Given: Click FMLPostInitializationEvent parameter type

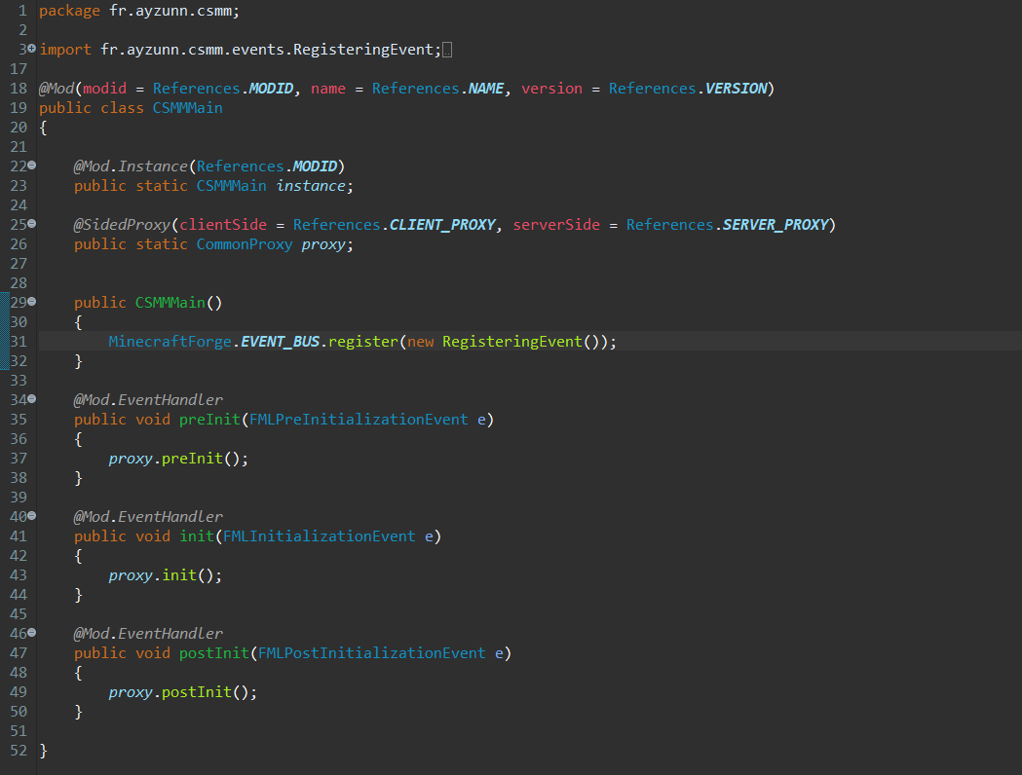Looking at the screenshot, I should point(371,653).
